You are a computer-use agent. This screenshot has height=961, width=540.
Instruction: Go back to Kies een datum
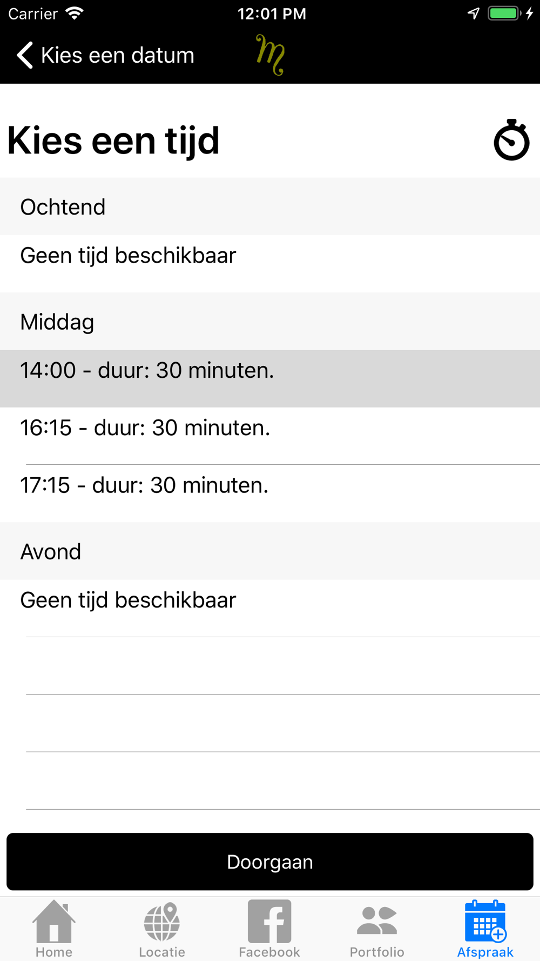(117, 55)
